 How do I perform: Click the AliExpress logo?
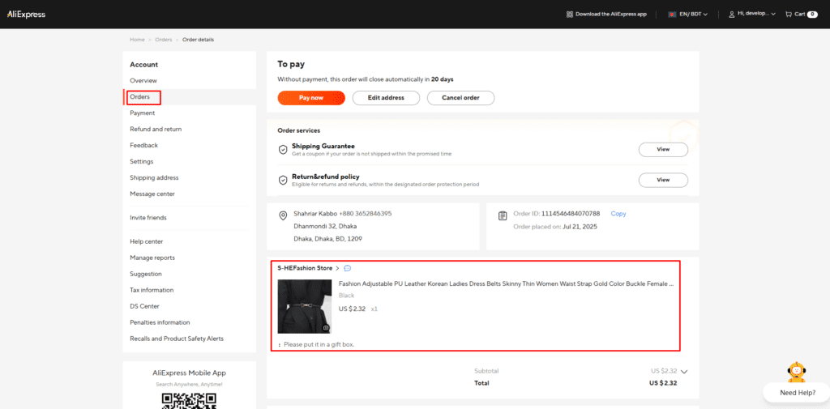pos(27,14)
